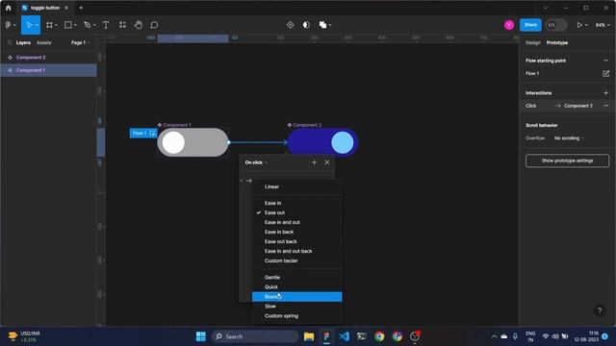Switch to the Prototype tab
The image size is (616, 346).
[x=557, y=42]
